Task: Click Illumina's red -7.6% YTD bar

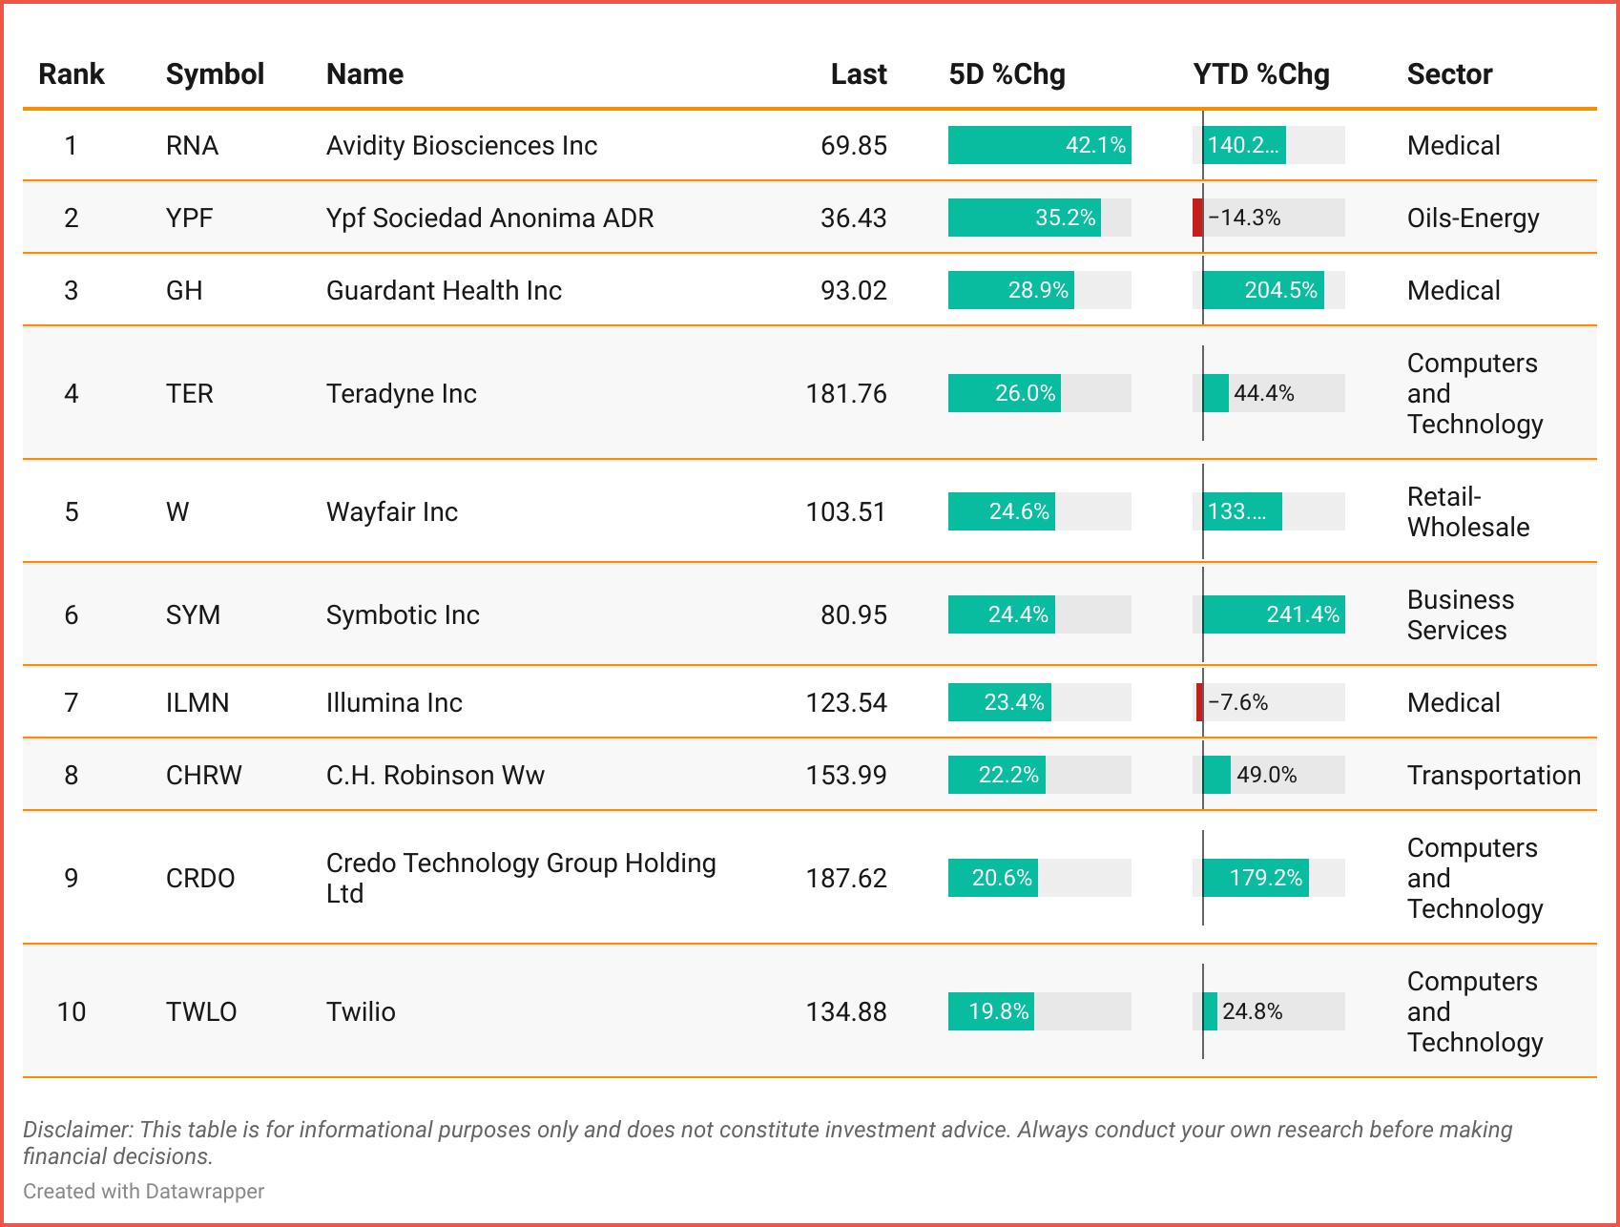Action: (1199, 703)
